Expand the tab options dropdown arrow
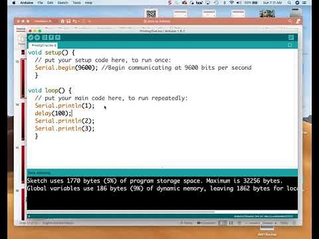This screenshot has width=319, height=239. tap(290, 45)
